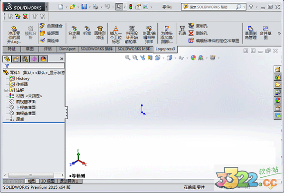Image resolution: width=285 pixels, height=193 pixels.
Task: Click the Zoom to Area icon
Action: (135, 58)
